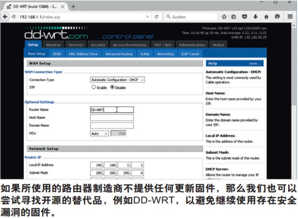Open a new browser tab with plus

tap(73, 7)
